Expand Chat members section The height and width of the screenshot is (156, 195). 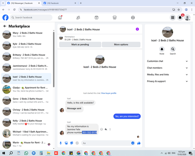[167, 68]
